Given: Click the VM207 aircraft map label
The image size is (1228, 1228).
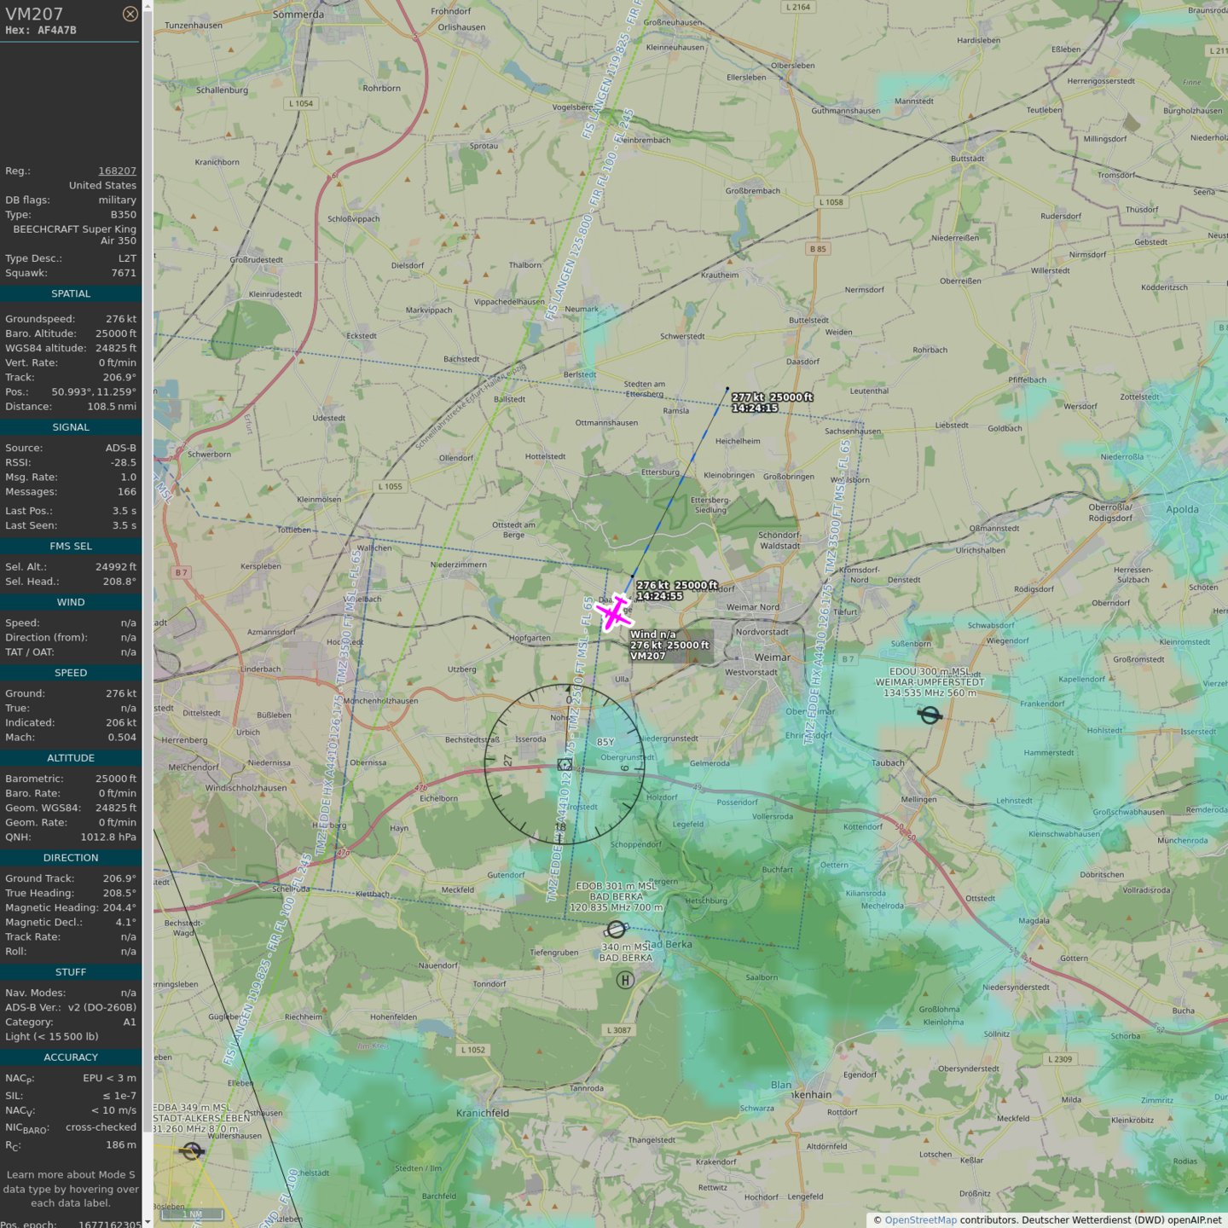Looking at the screenshot, I should coord(648,656).
